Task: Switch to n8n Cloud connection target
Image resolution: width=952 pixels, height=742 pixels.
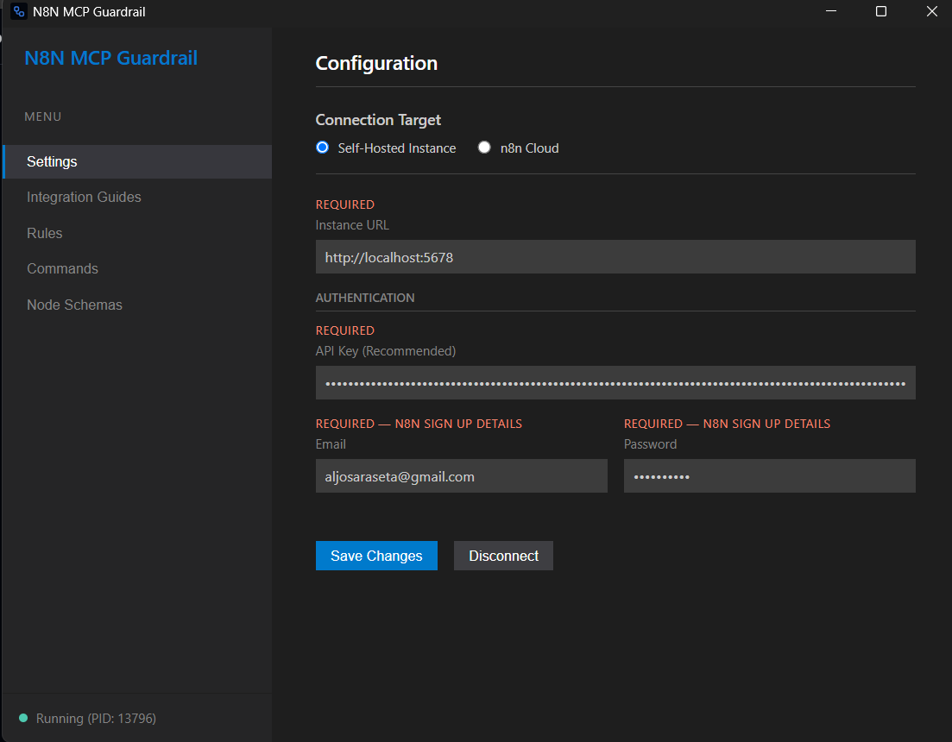Action: 484,147
